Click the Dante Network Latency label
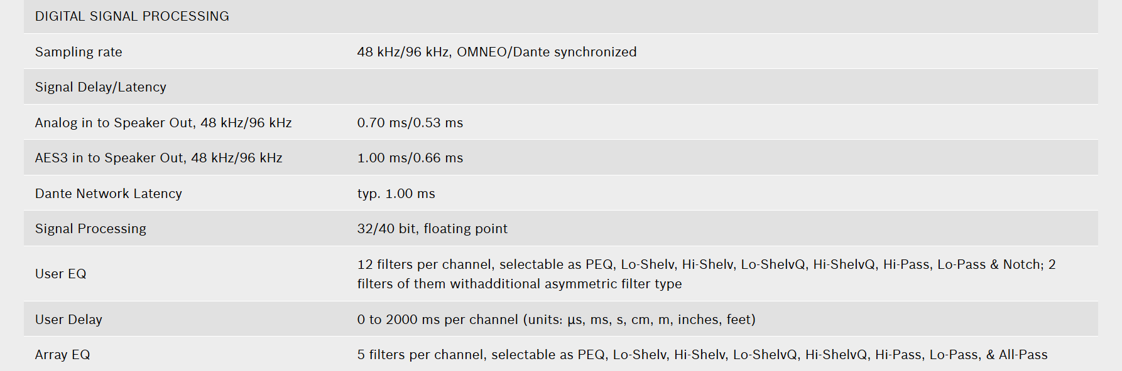The width and height of the screenshot is (1122, 371). coord(109,194)
